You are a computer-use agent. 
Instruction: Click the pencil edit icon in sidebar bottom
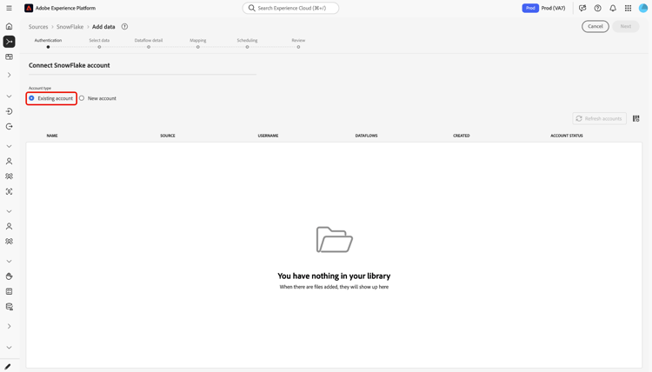tap(8, 366)
